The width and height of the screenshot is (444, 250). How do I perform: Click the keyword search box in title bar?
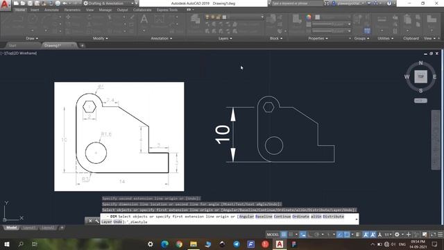click(297, 3)
